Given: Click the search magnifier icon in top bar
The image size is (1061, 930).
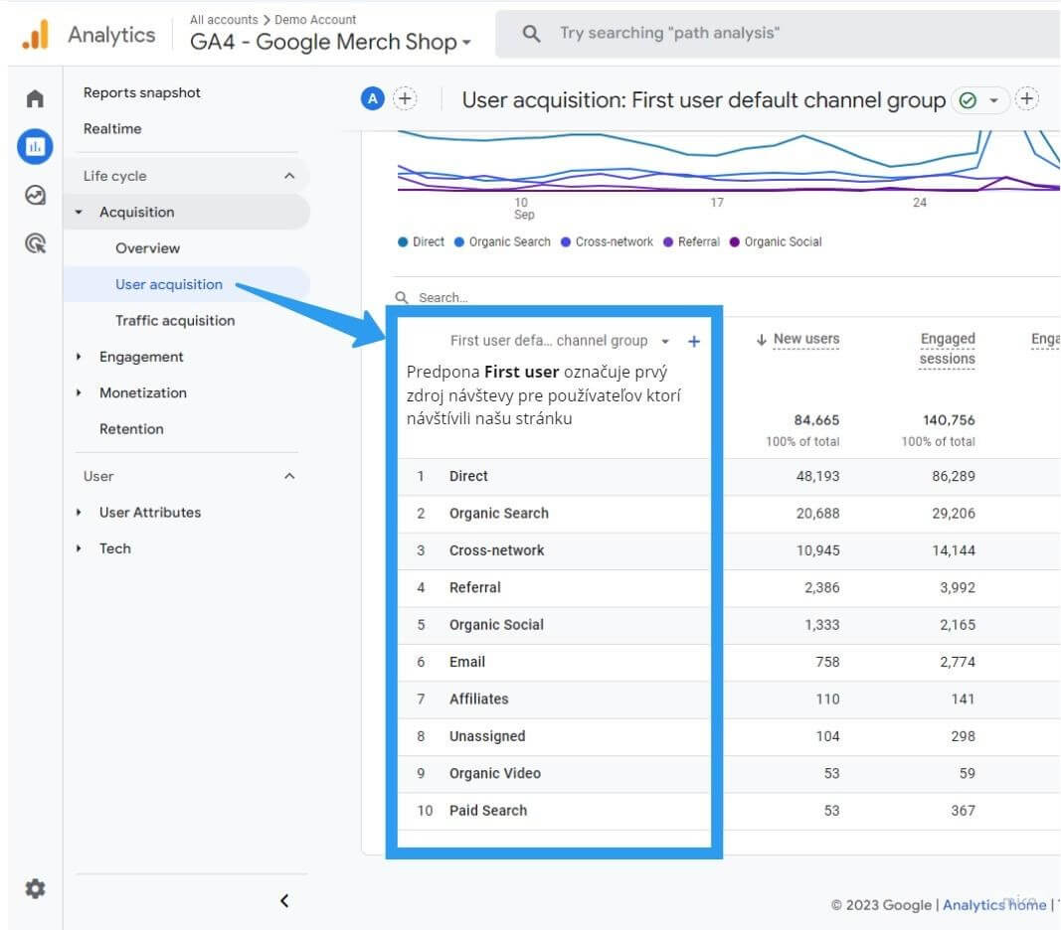Looking at the screenshot, I should pos(532,33).
